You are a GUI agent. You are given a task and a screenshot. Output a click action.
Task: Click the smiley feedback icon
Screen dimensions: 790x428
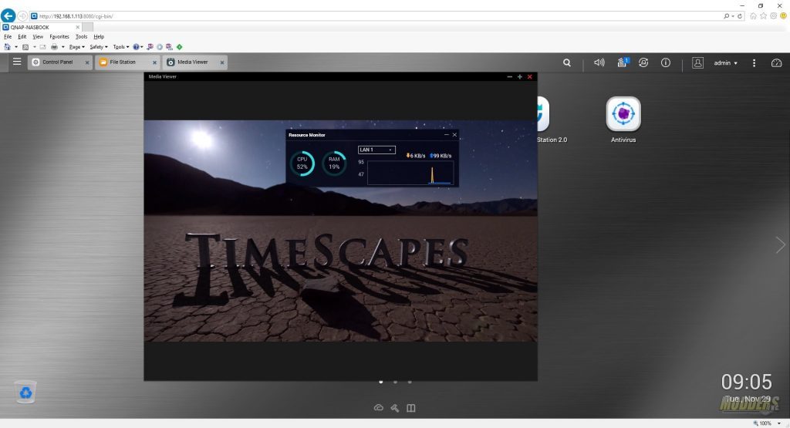pos(784,16)
